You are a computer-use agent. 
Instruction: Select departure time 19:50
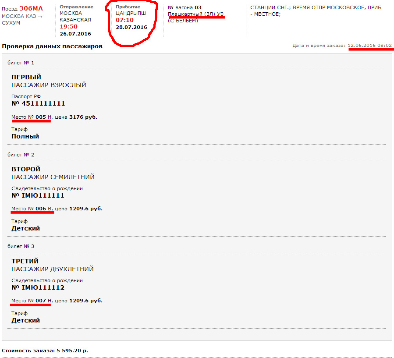[x=68, y=27]
